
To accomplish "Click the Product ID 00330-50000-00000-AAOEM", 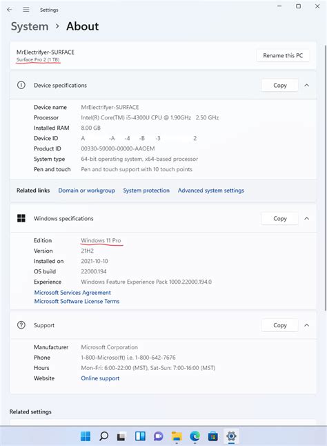I will 117,148.
